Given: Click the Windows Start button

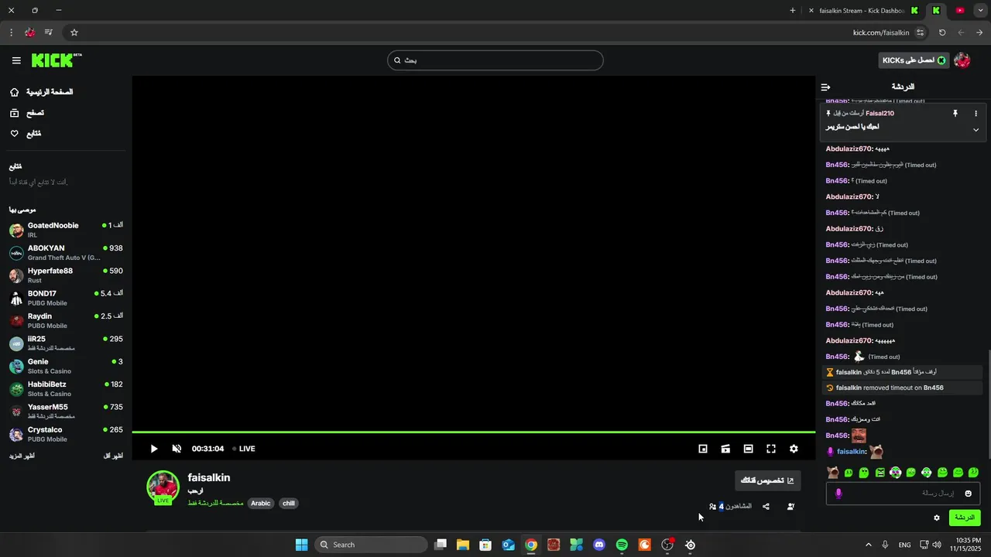Looking at the screenshot, I should pos(301,545).
